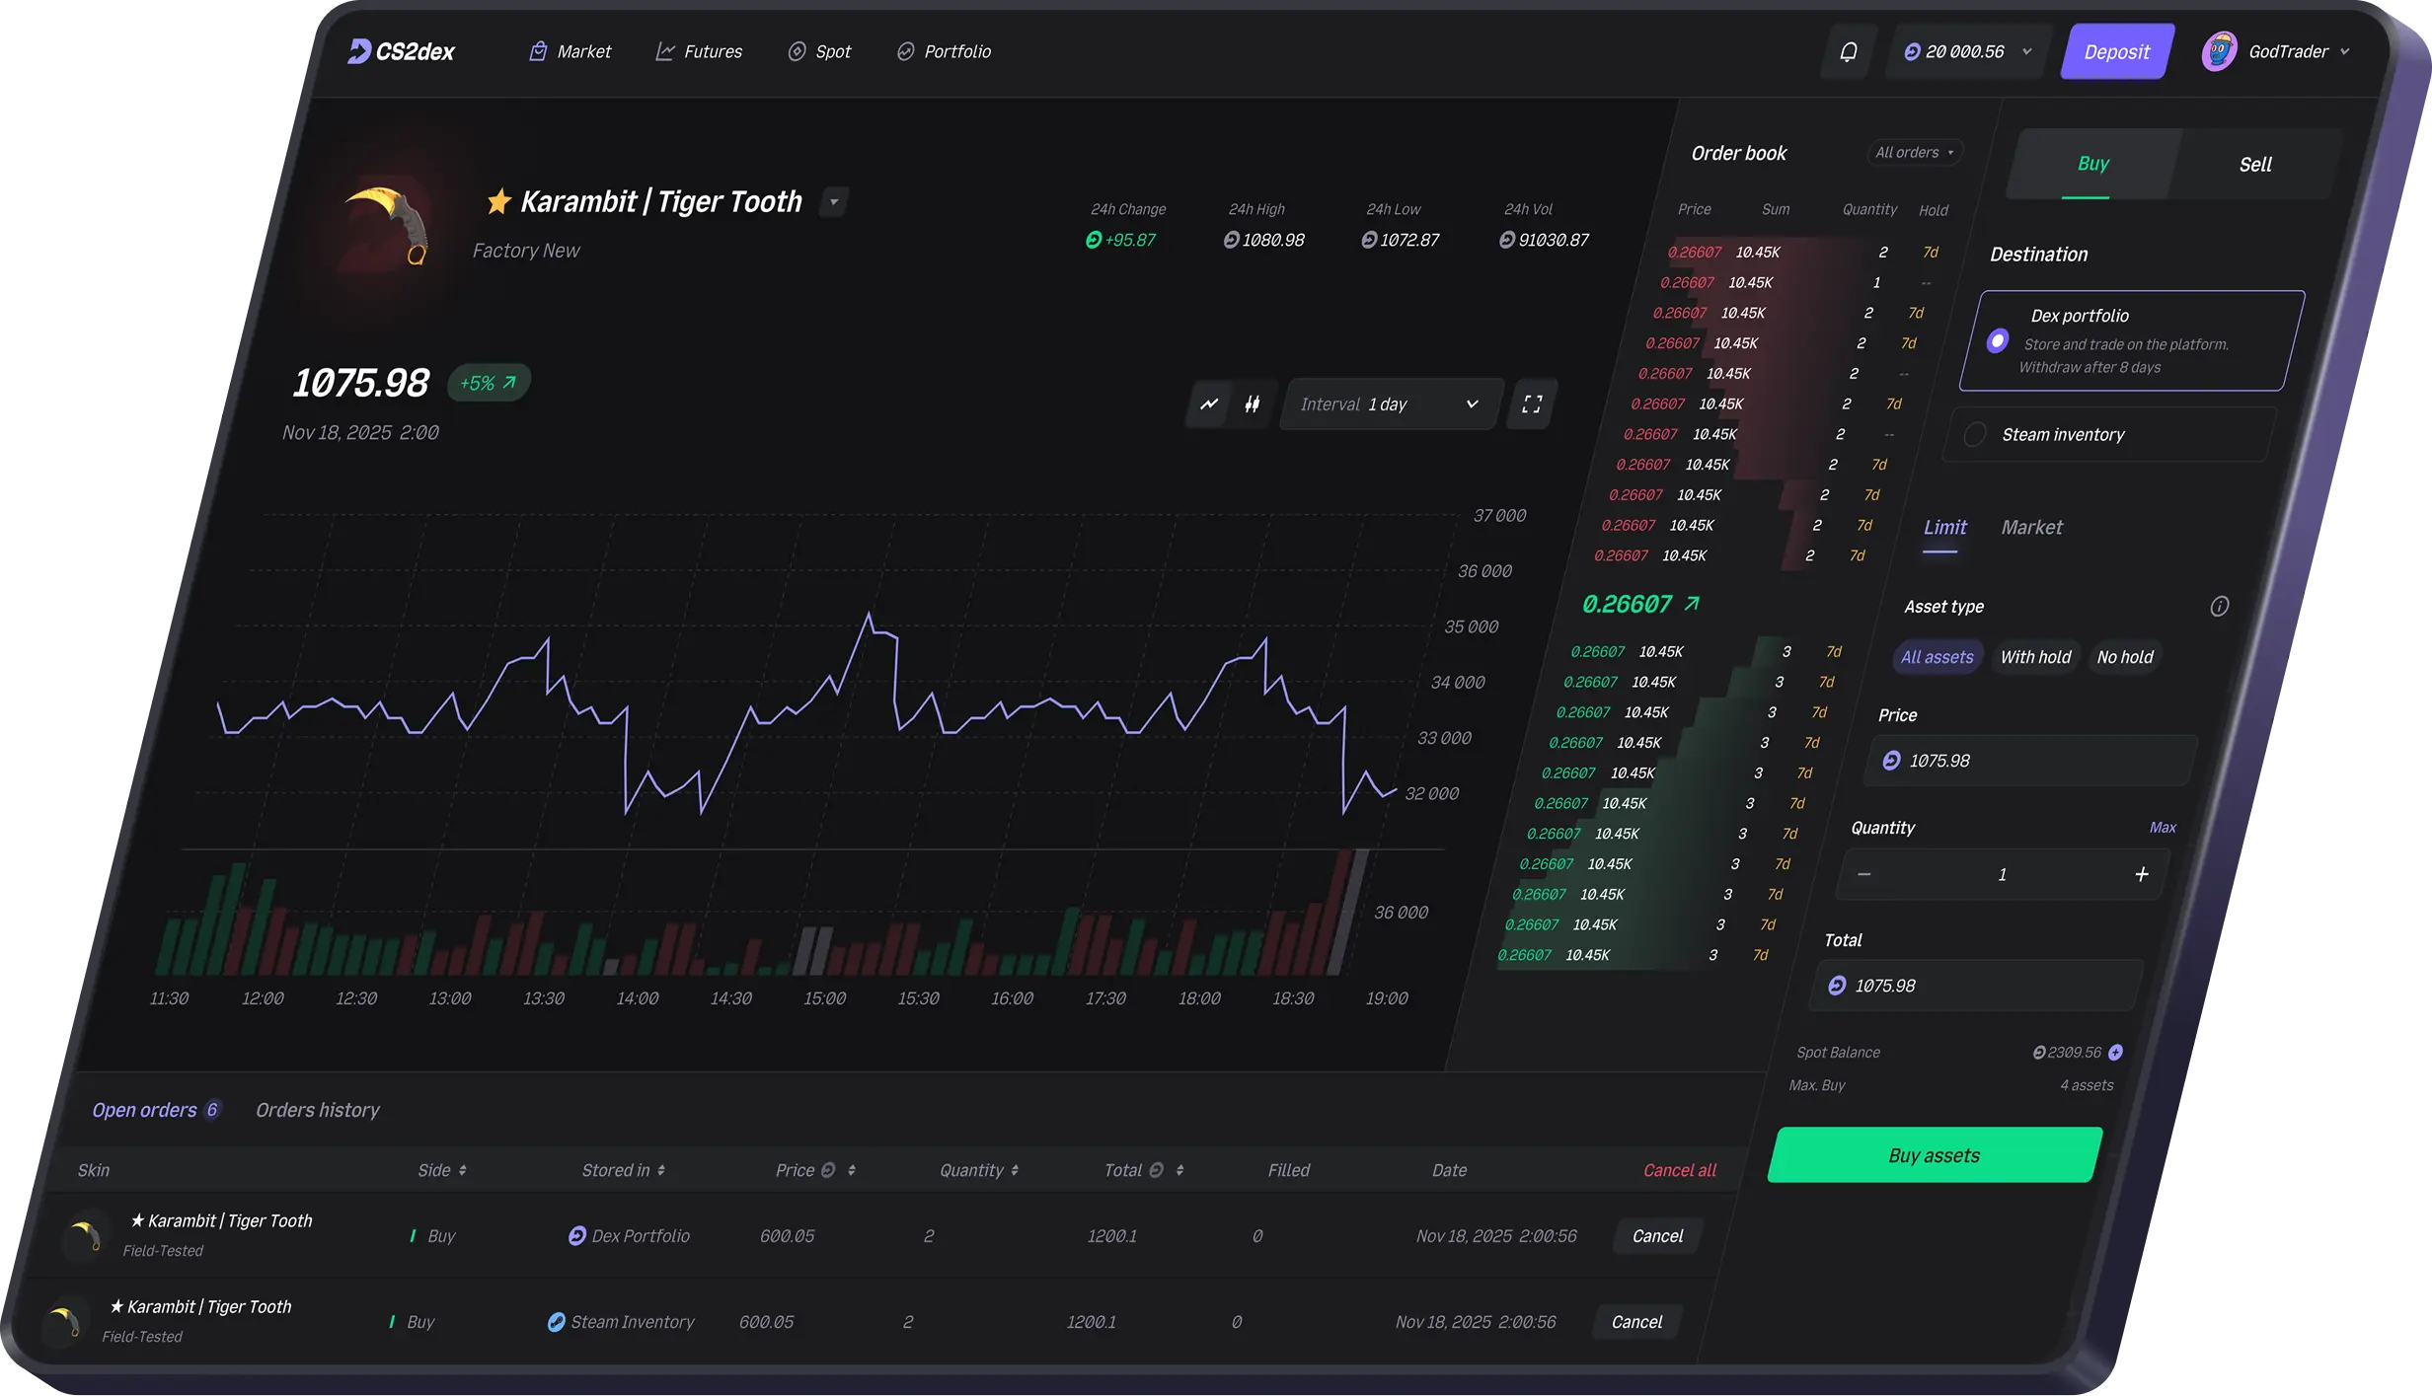Viewport: 2432px width, 1396px height.
Task: Open the notifications bell
Action: click(1848, 51)
